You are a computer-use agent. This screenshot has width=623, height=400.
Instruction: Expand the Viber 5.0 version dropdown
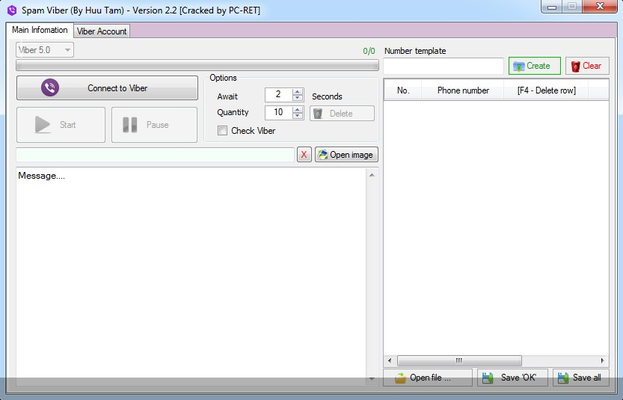(67, 50)
